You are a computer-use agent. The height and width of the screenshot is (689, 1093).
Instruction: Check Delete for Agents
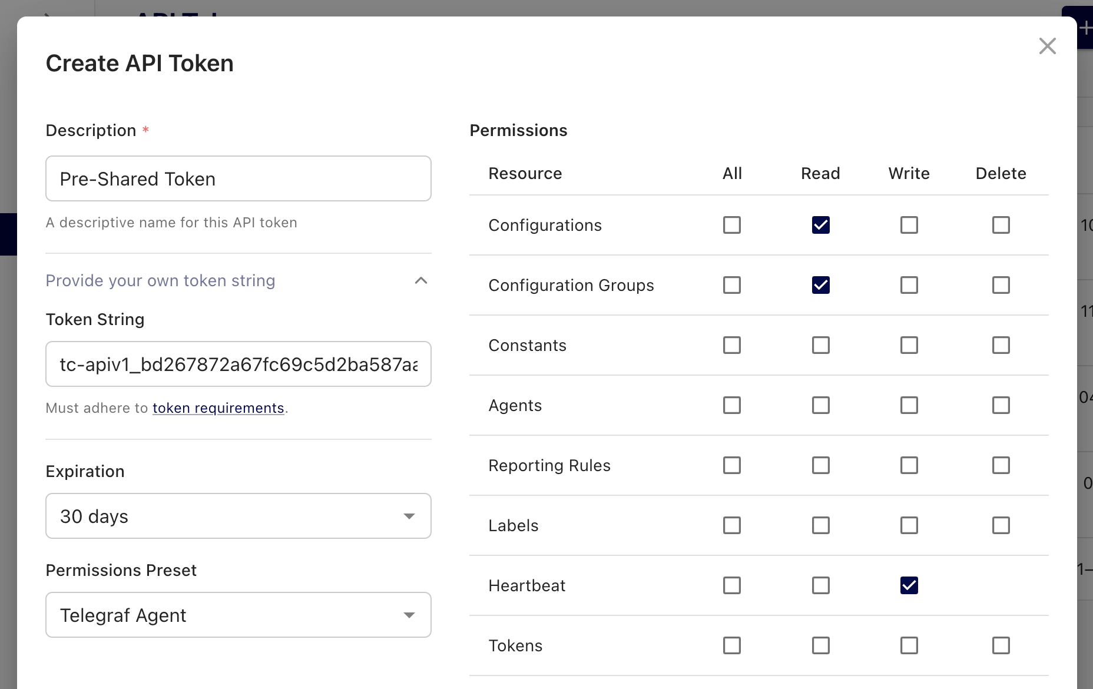click(x=1001, y=405)
